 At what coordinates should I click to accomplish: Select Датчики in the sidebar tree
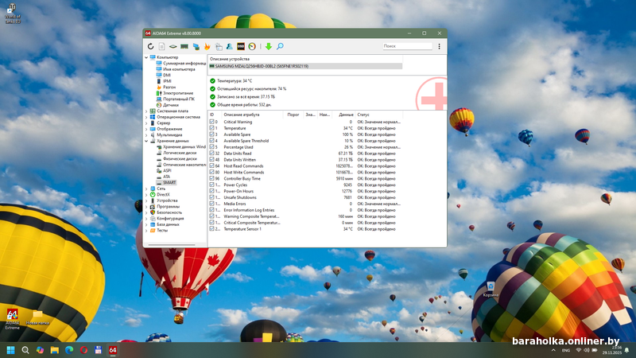[x=170, y=104]
